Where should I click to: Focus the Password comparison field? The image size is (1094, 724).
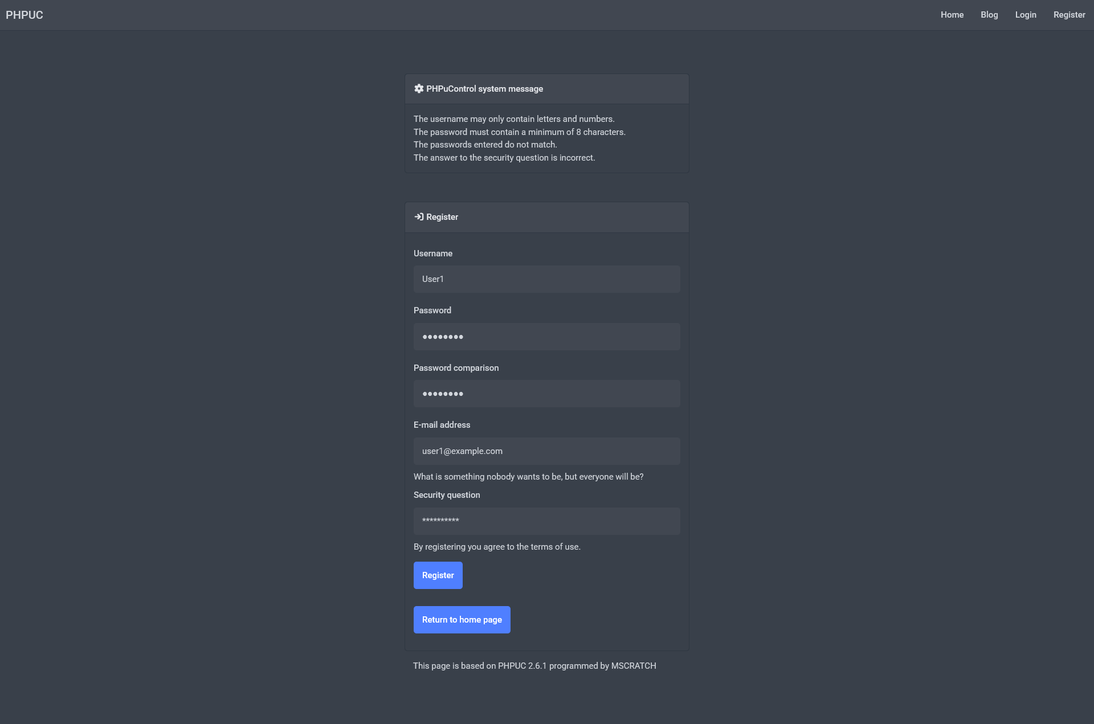tap(546, 394)
